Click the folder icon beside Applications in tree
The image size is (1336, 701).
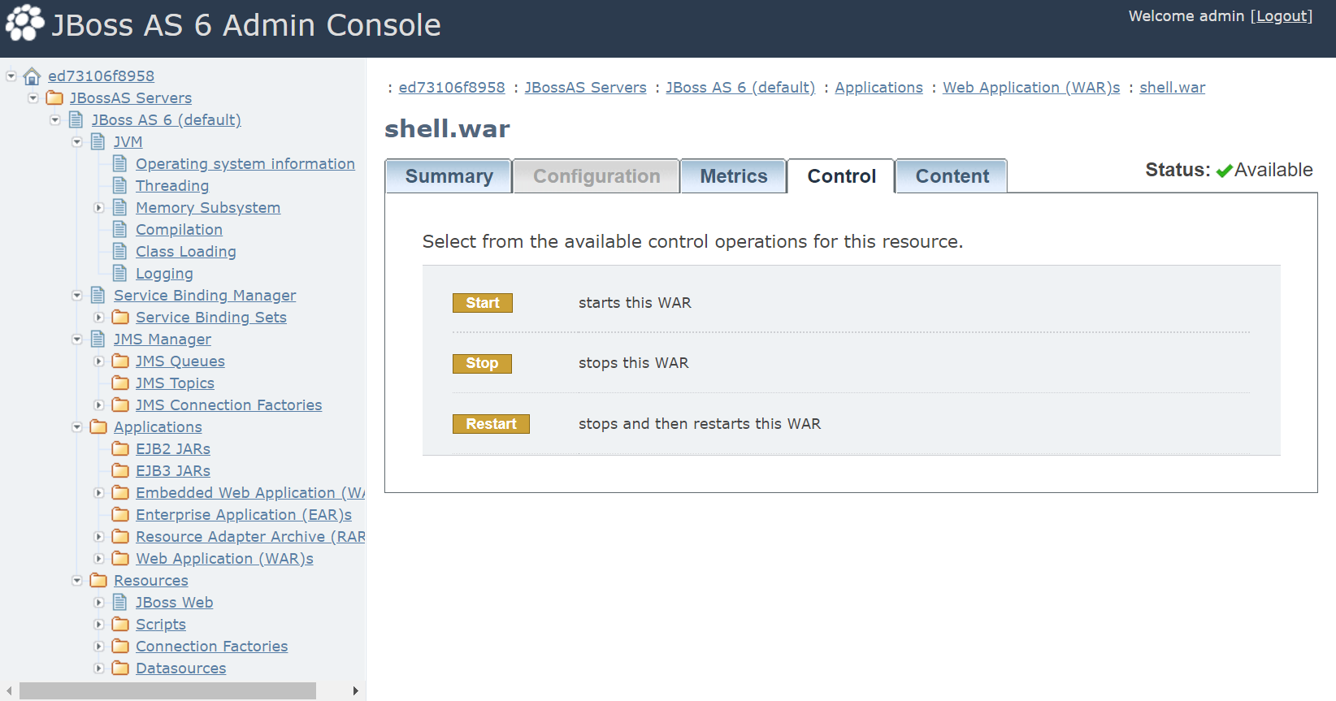(98, 427)
